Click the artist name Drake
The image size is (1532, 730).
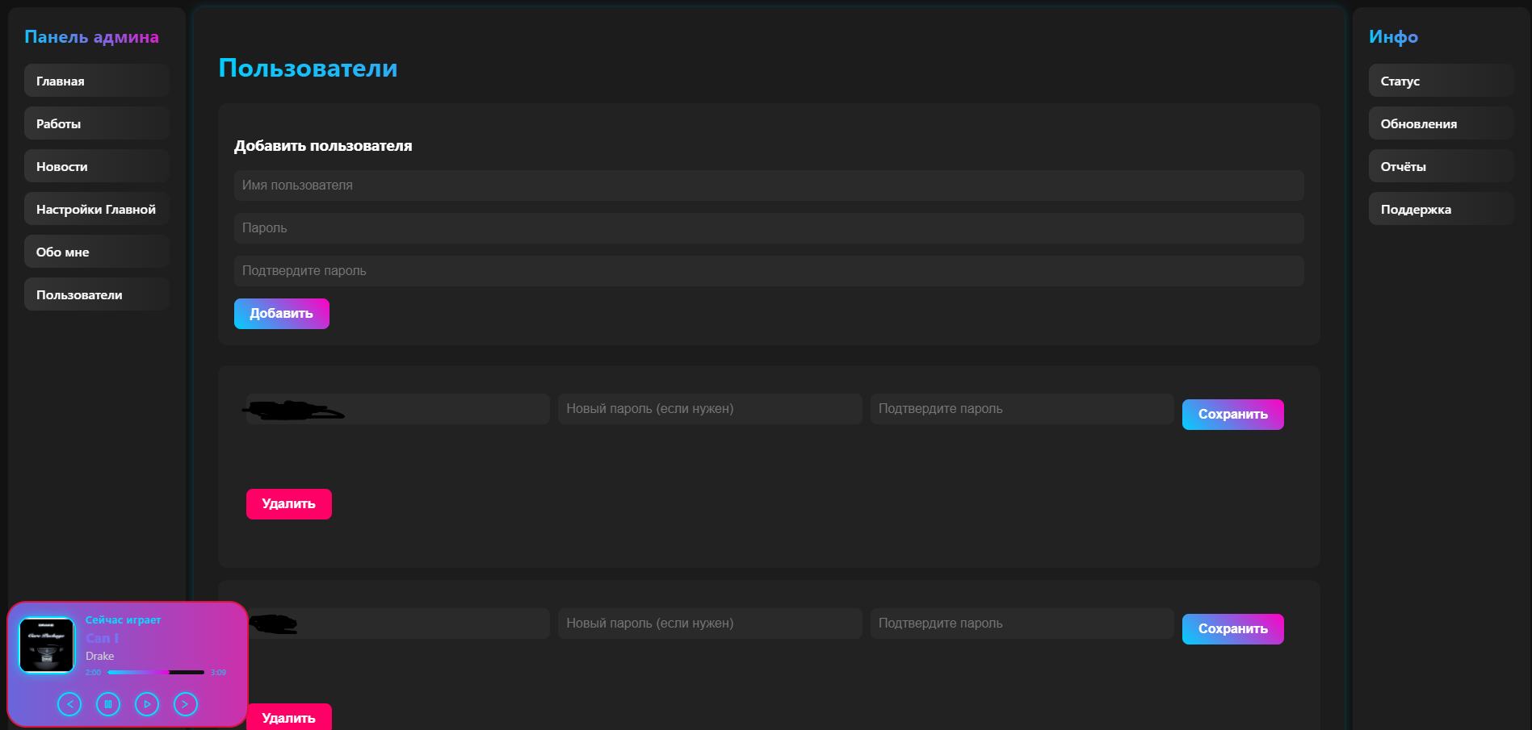(100, 657)
